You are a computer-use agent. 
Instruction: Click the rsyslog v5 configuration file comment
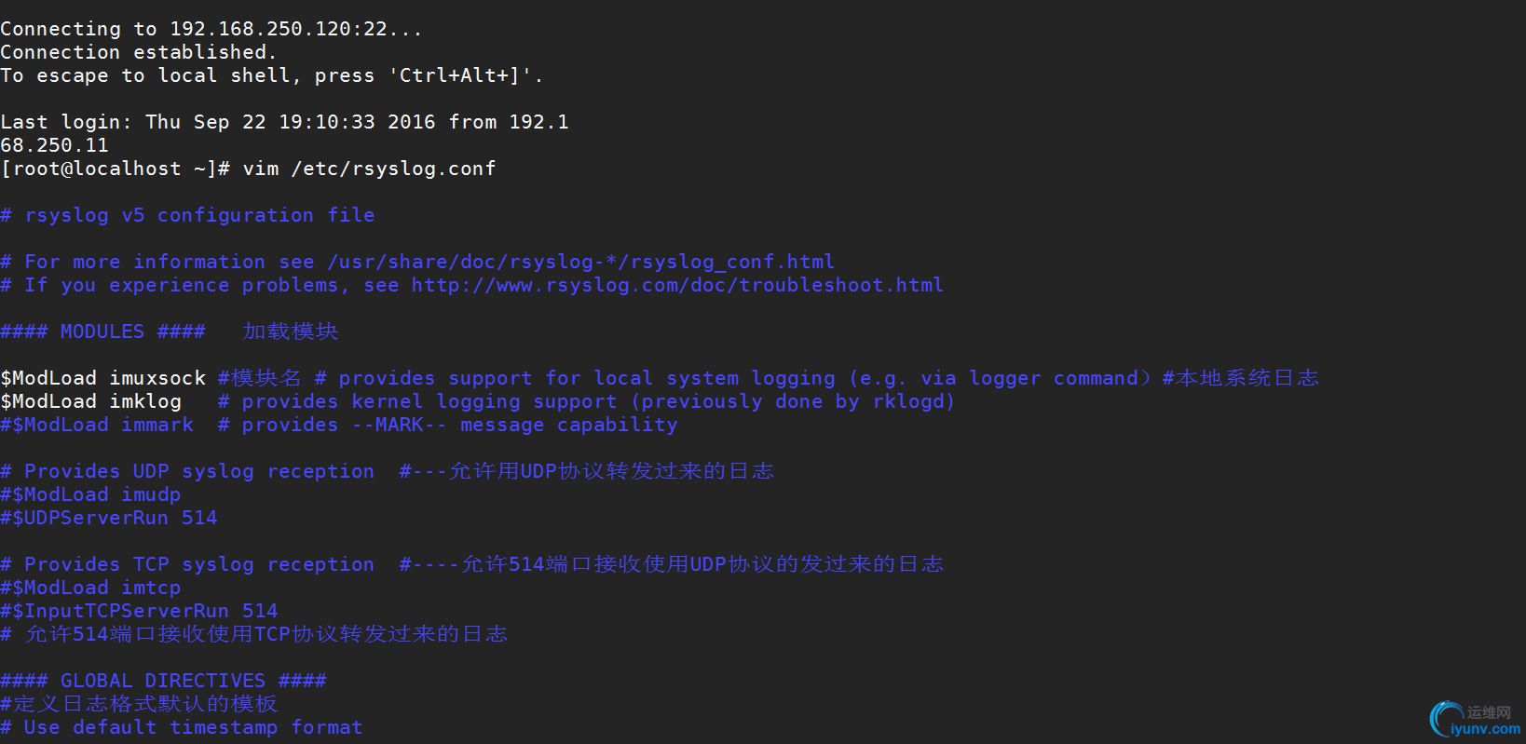tap(187, 215)
